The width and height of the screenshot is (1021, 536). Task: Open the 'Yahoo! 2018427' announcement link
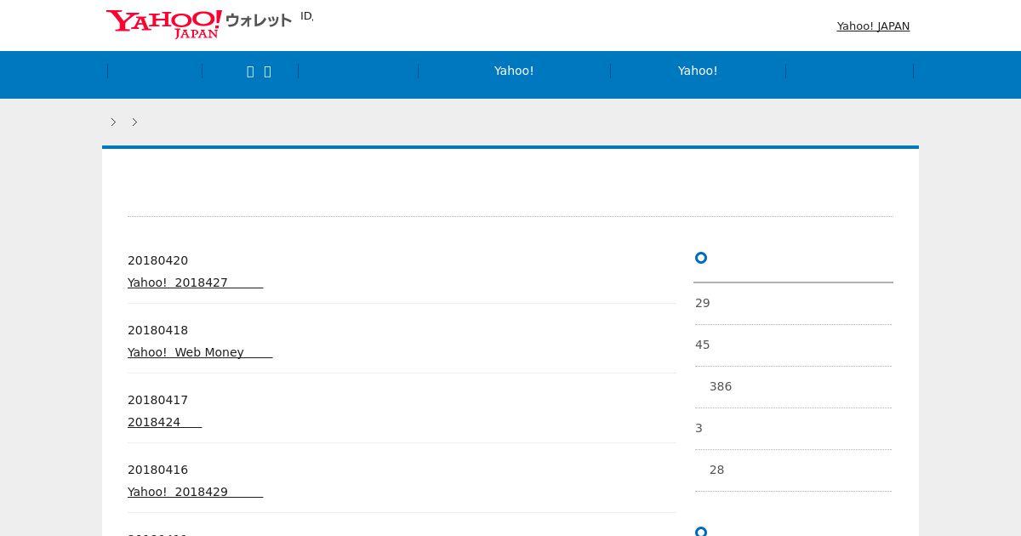195,282
